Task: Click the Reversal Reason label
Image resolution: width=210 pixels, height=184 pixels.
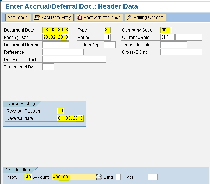Action: click(23, 111)
